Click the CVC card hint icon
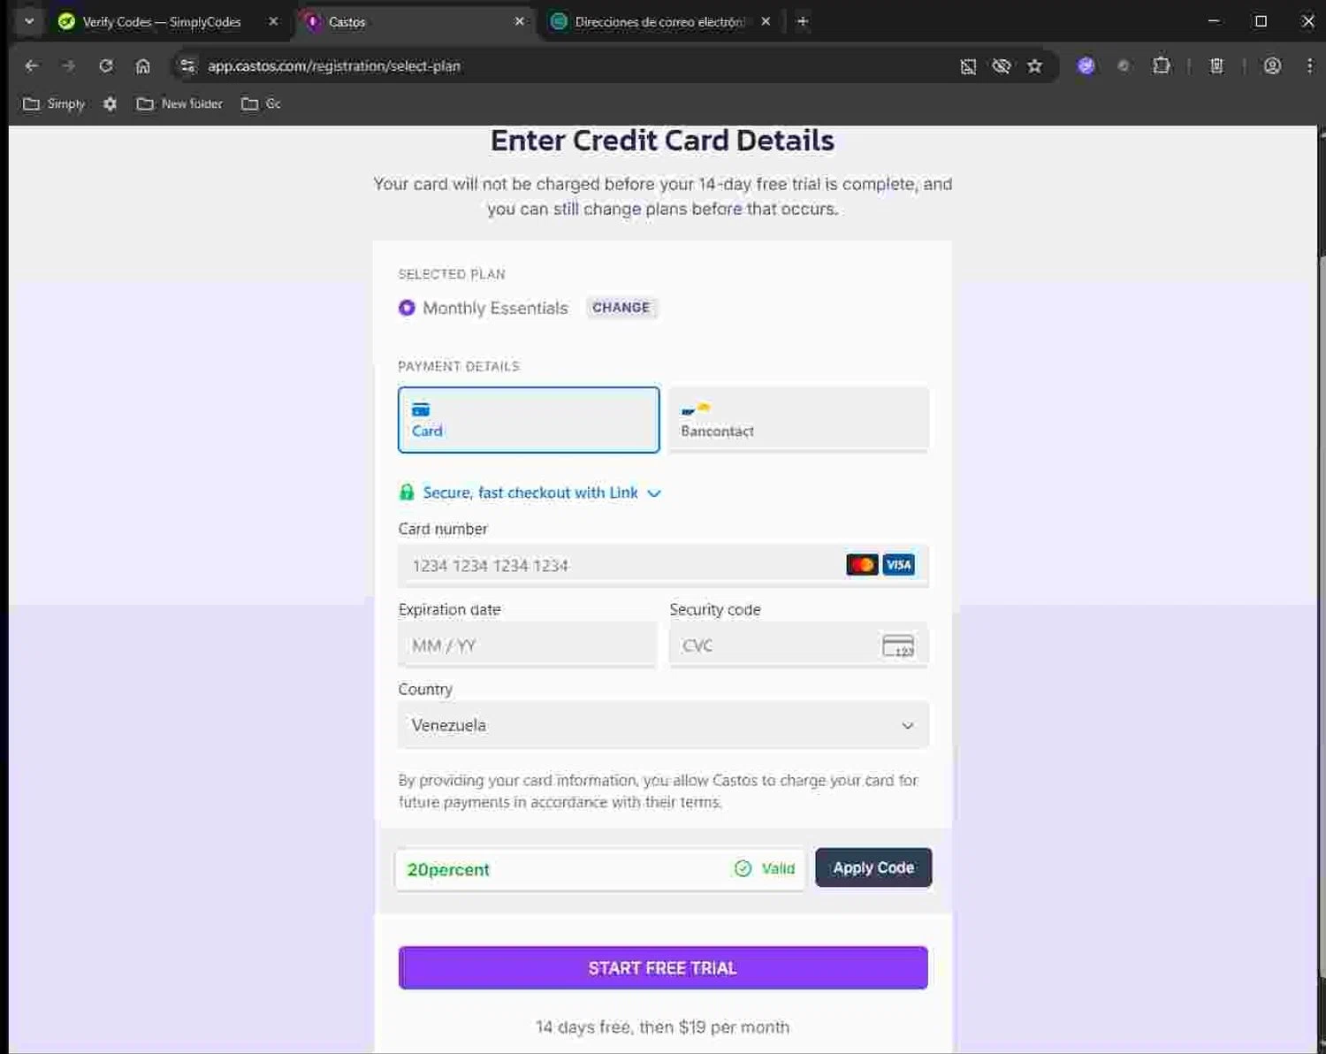Viewport: 1326px width, 1054px height. coord(898,645)
